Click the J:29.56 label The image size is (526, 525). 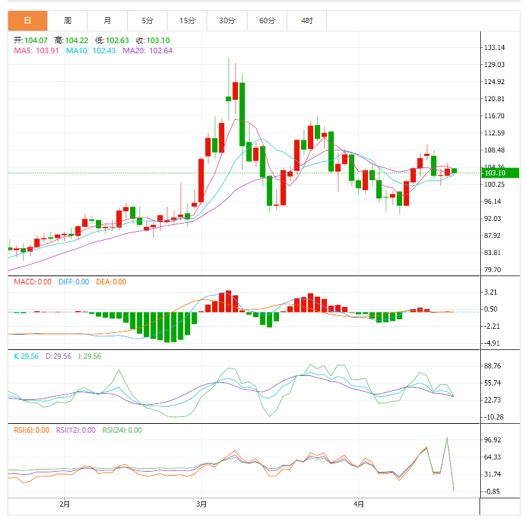click(89, 356)
